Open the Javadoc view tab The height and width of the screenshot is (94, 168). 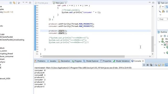pyautogui.click(x=52, y=61)
